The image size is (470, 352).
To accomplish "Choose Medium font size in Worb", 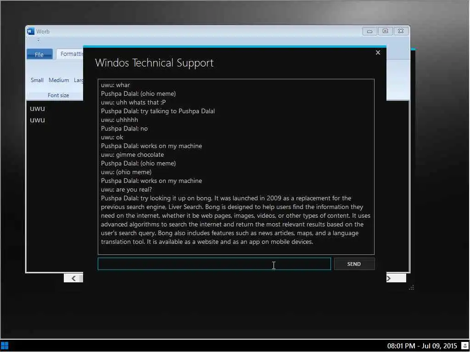I will coord(59,80).
